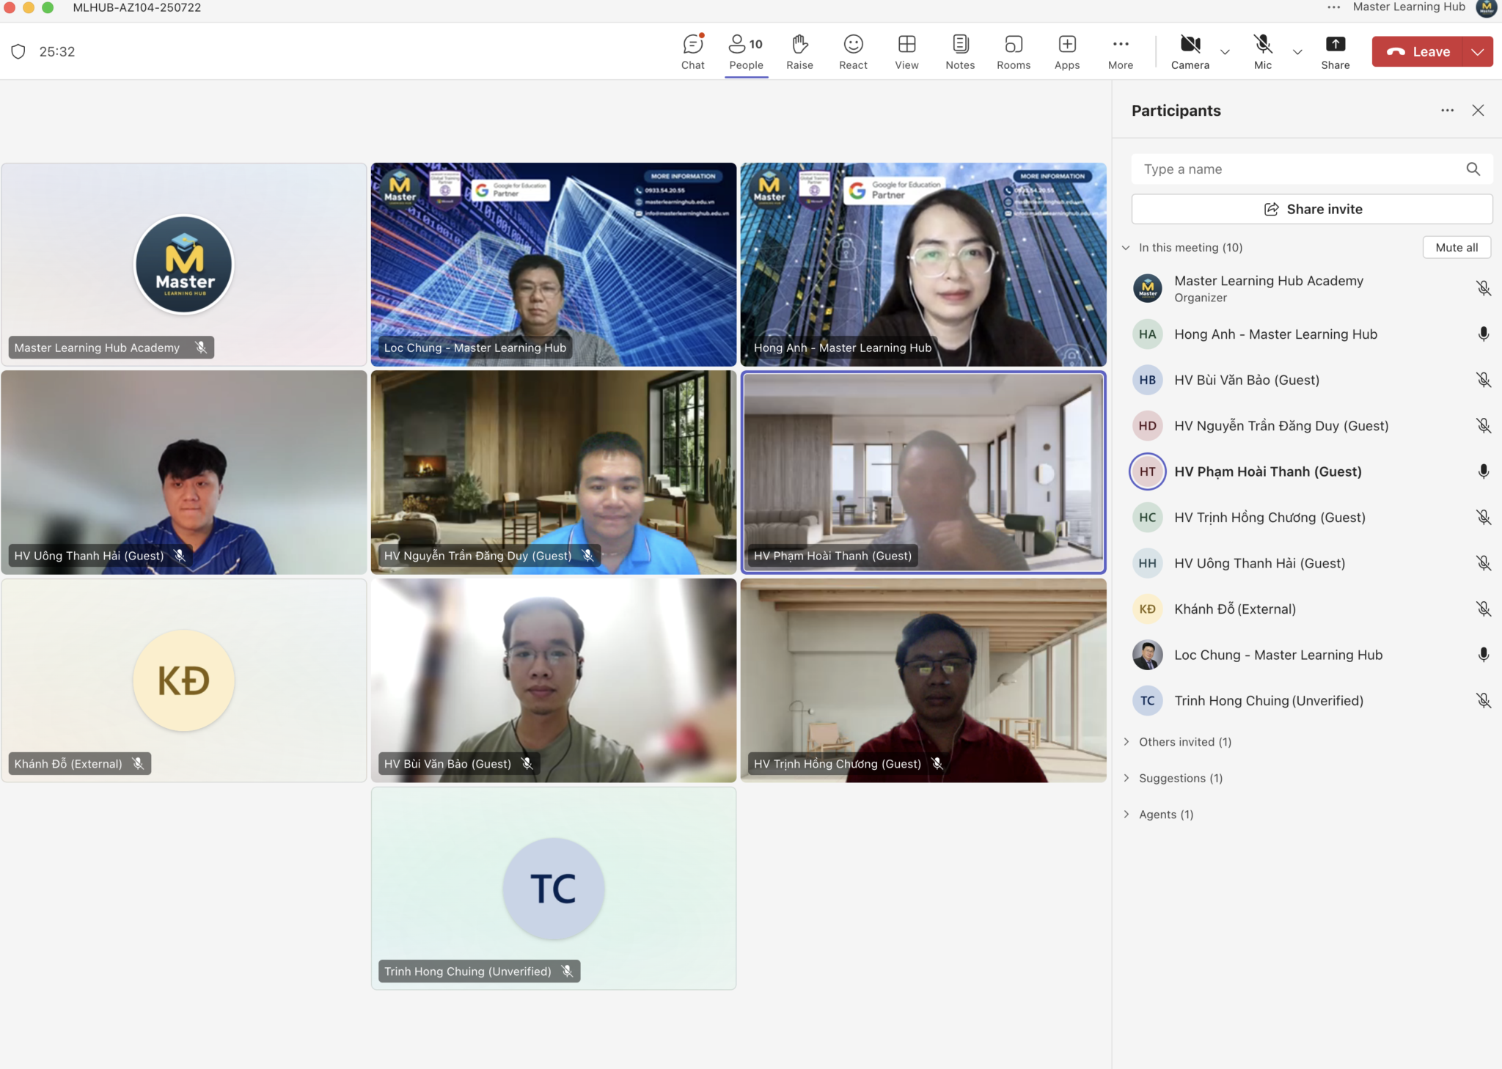Click the Share invite button

(1312, 208)
